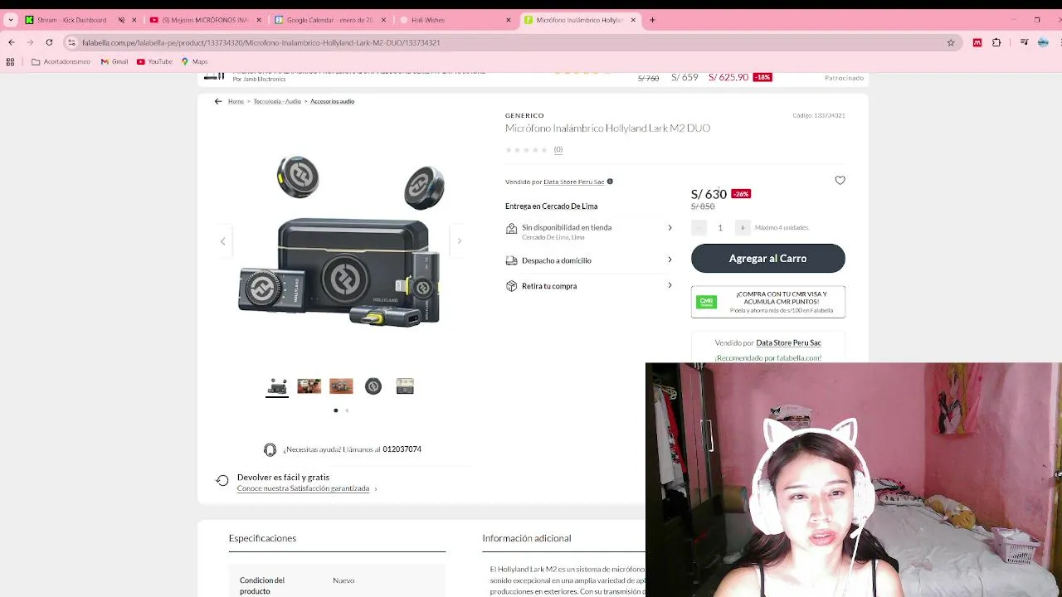This screenshot has width=1062, height=597.
Task: Click Agregar al Carro button
Action: [x=767, y=259]
